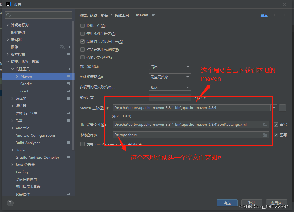This screenshot has height=212, width=294.
Task: Browse folder icon for 本地仓库
Action: [265, 135]
